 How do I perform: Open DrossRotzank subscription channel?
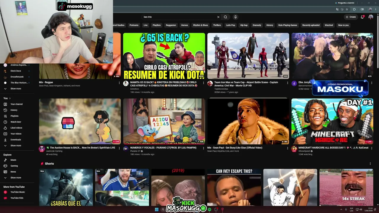[x=17, y=77]
